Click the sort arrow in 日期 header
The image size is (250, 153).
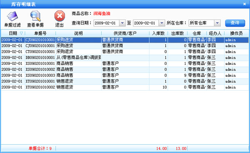point(21,33)
